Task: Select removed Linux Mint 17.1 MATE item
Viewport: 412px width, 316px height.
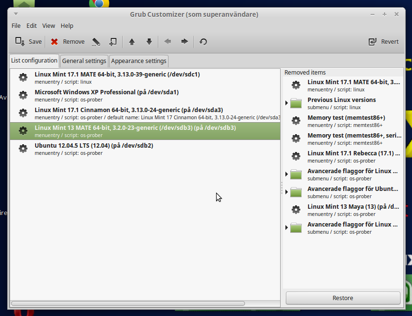Action: [x=343, y=85]
